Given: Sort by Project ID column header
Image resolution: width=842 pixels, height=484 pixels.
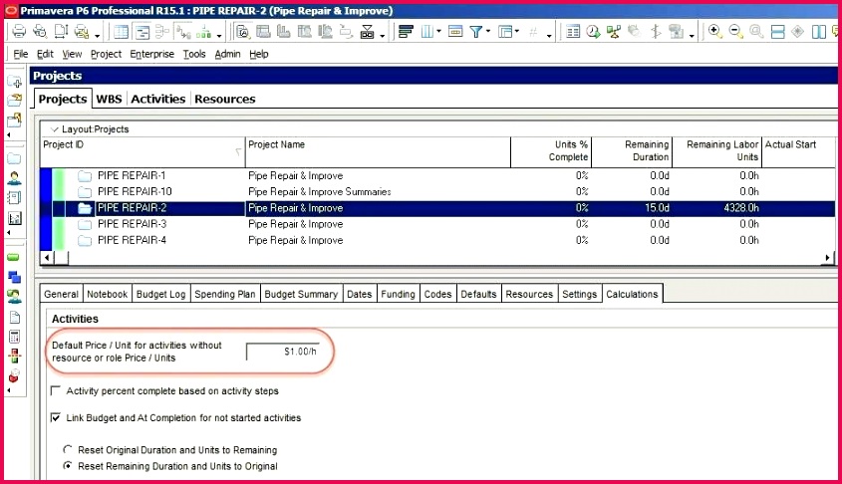Looking at the screenshot, I should 142,151.
